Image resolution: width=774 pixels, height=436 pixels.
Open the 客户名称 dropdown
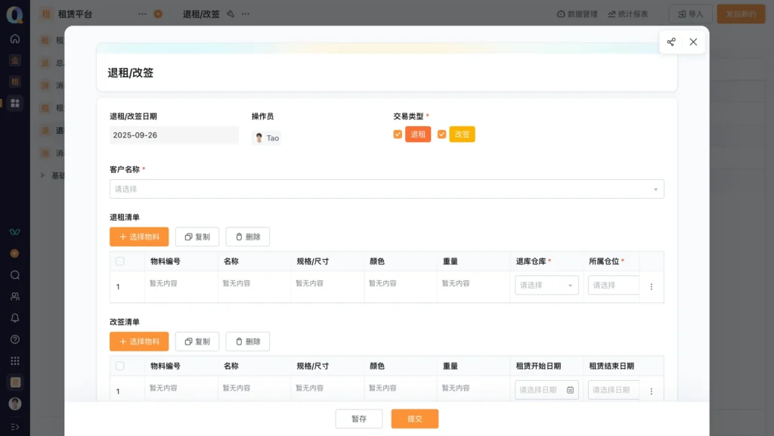(386, 189)
